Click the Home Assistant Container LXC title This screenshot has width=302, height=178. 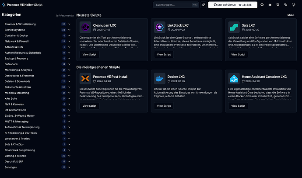click(264, 77)
